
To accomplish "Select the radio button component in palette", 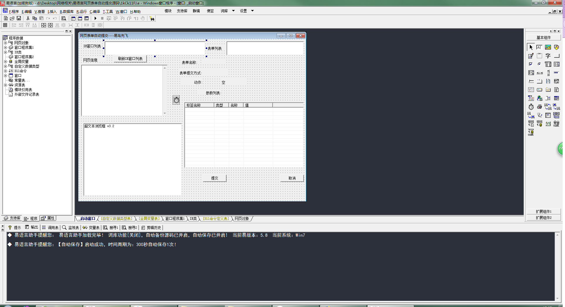I will click(539, 64).
